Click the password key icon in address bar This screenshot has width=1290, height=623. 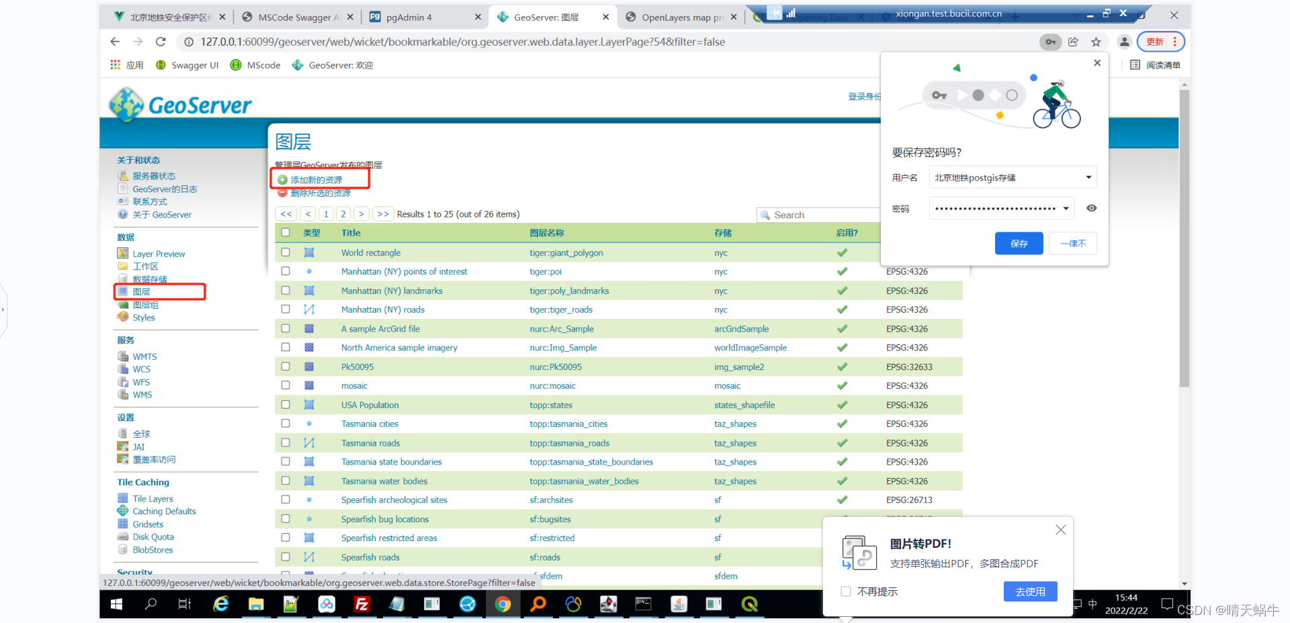click(x=1050, y=42)
